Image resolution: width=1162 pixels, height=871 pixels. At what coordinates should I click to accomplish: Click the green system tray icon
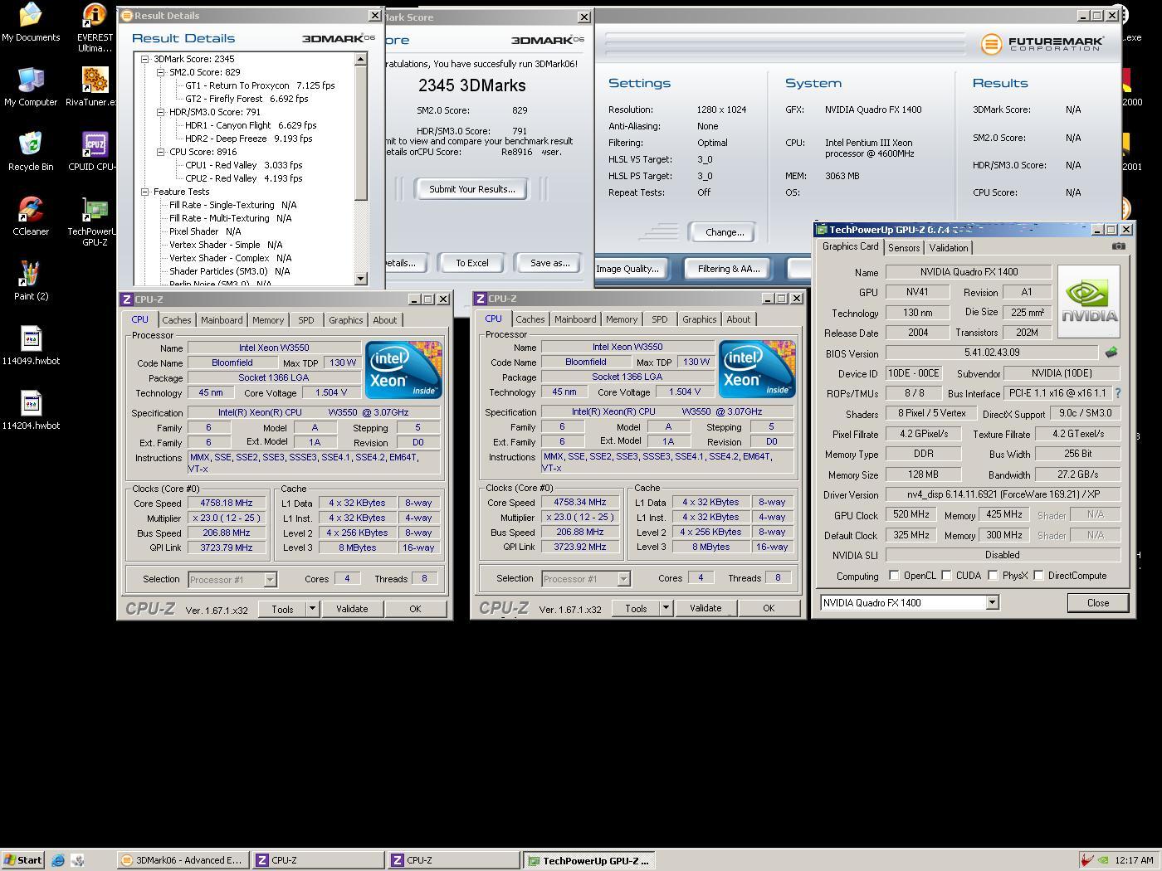1102,860
